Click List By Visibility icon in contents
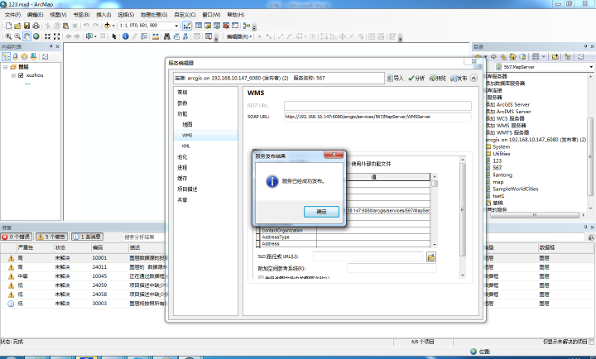 (24, 56)
